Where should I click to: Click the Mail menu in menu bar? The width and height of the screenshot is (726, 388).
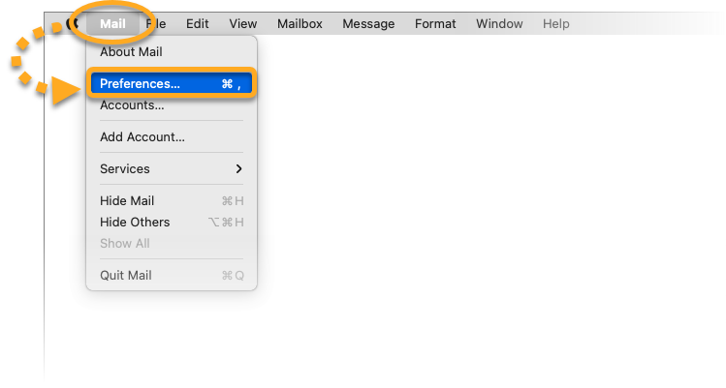point(112,23)
